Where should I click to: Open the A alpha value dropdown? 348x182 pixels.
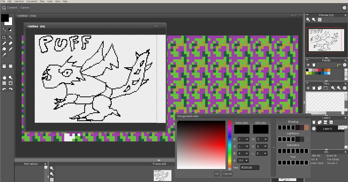243,161
